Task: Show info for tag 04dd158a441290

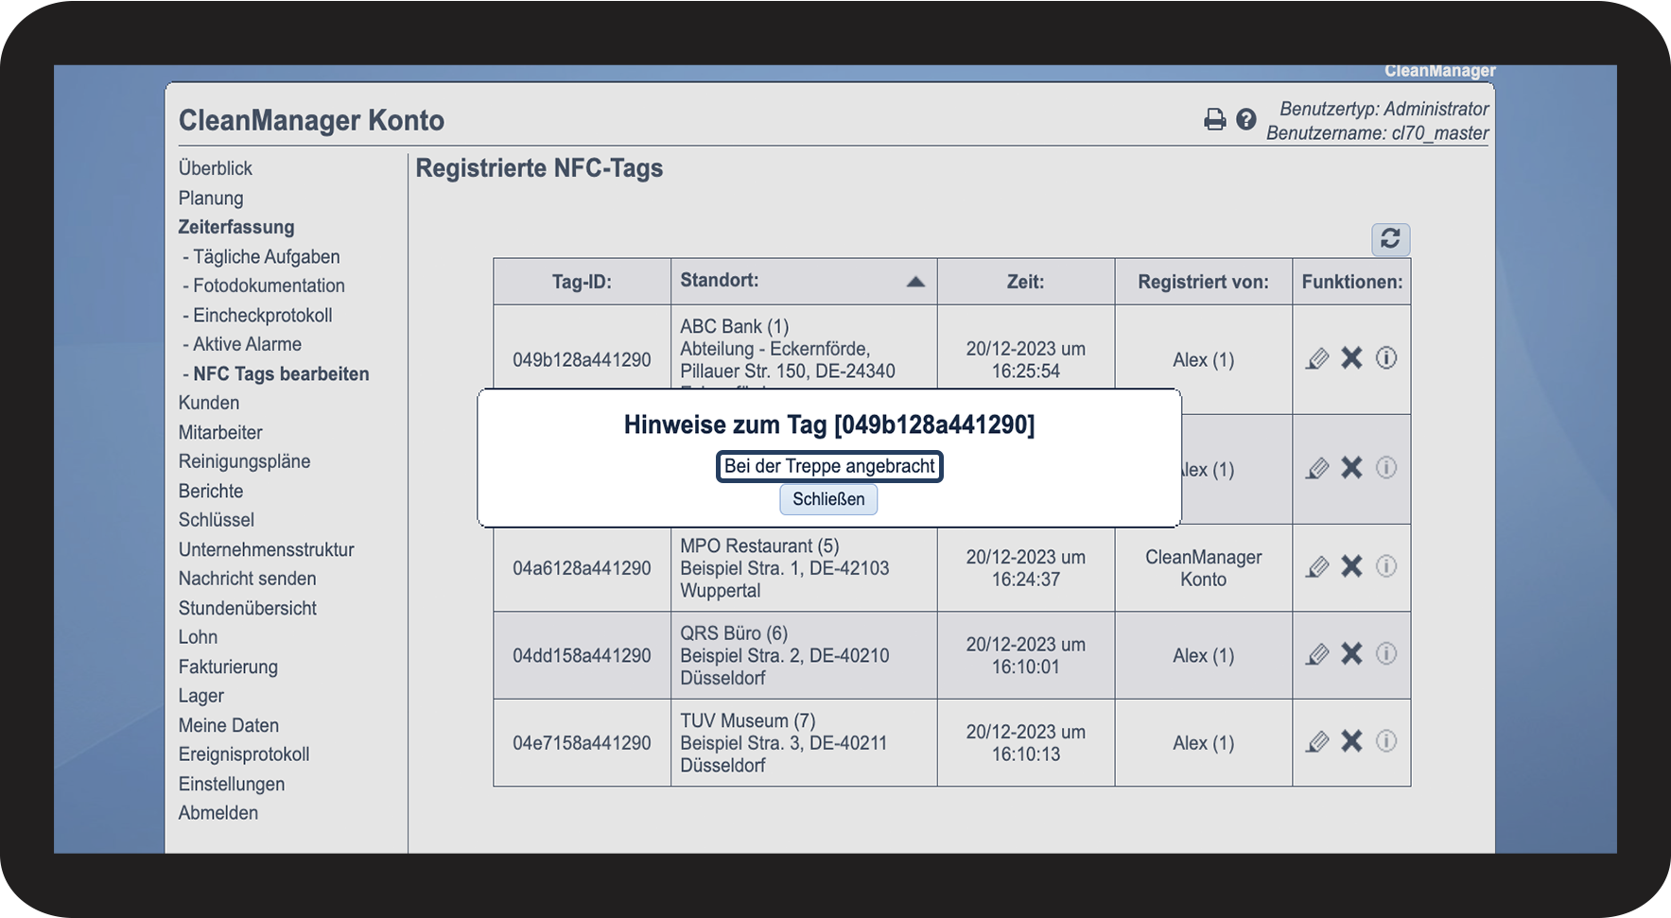Action: pyautogui.click(x=1386, y=653)
